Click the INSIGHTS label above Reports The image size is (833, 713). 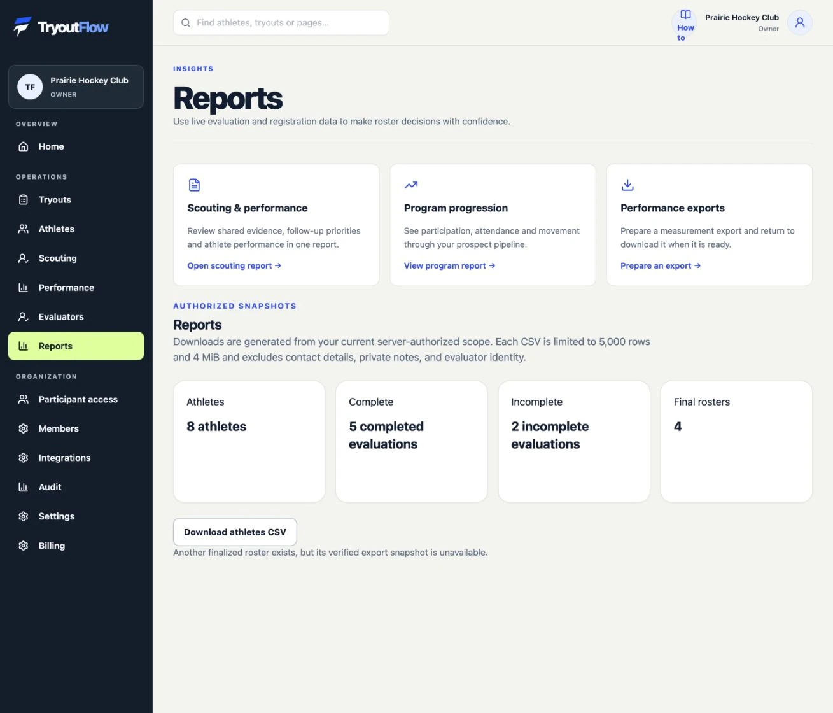193,69
